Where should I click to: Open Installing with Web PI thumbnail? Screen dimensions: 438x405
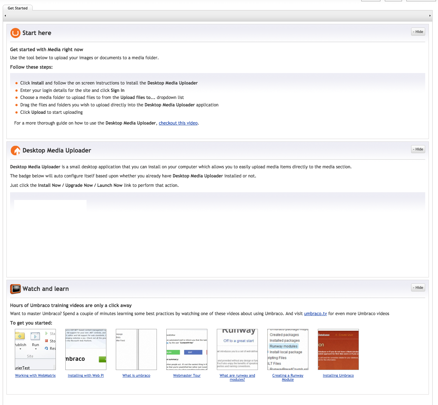coord(86,349)
